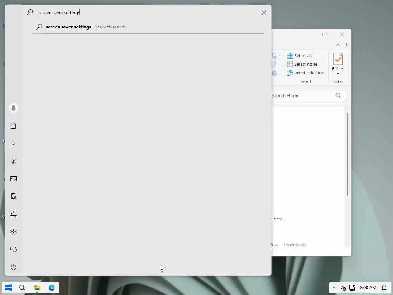Open File Explorer from the taskbar
The image size is (393, 295).
click(x=37, y=288)
